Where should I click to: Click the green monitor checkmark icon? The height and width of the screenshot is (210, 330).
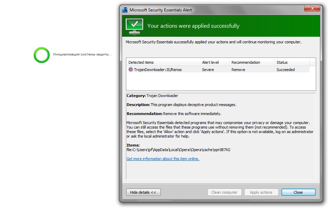(134, 26)
